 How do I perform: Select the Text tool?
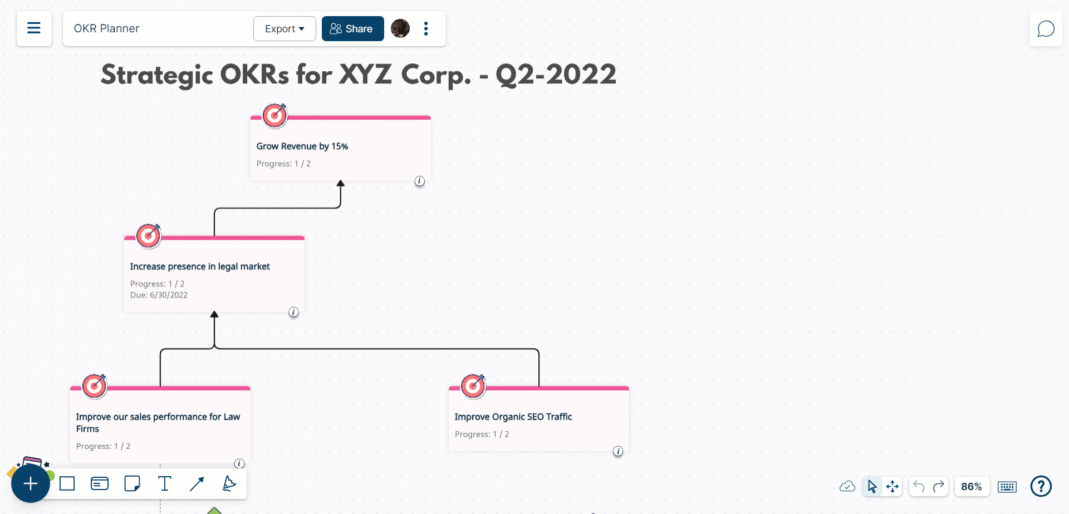[x=165, y=484]
